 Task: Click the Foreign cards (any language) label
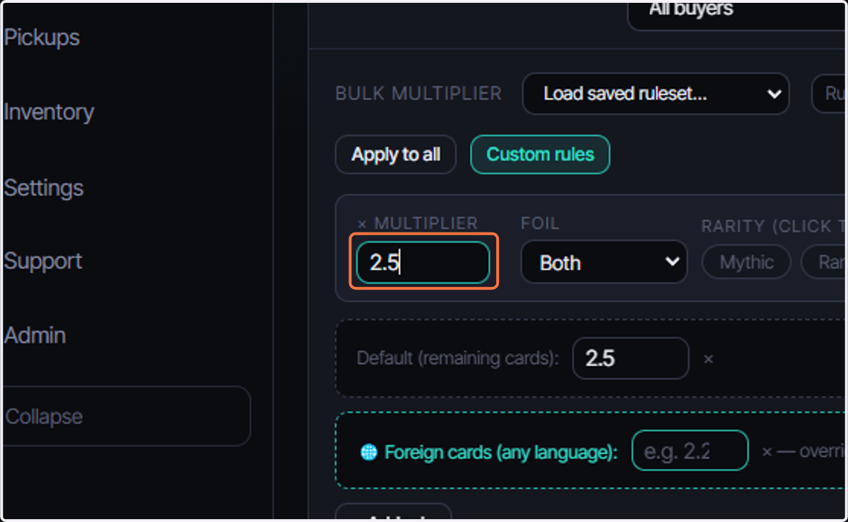tap(501, 452)
